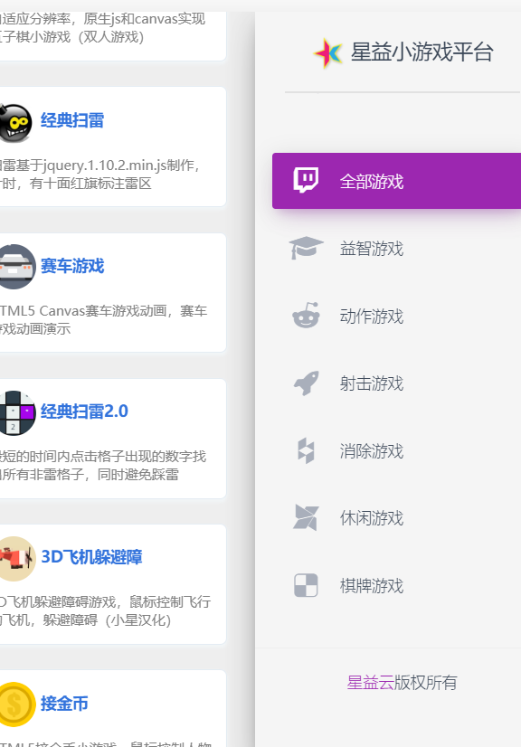Click the 原生js和canvas实现 description text
521x747 pixels.
(145, 19)
